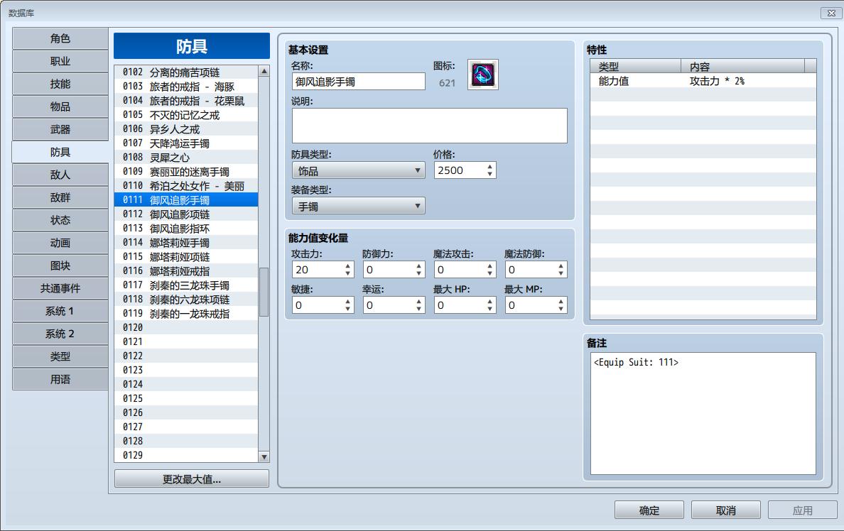The height and width of the screenshot is (531, 844).
Task: Go to the 敌人 tab
Action: (x=60, y=175)
